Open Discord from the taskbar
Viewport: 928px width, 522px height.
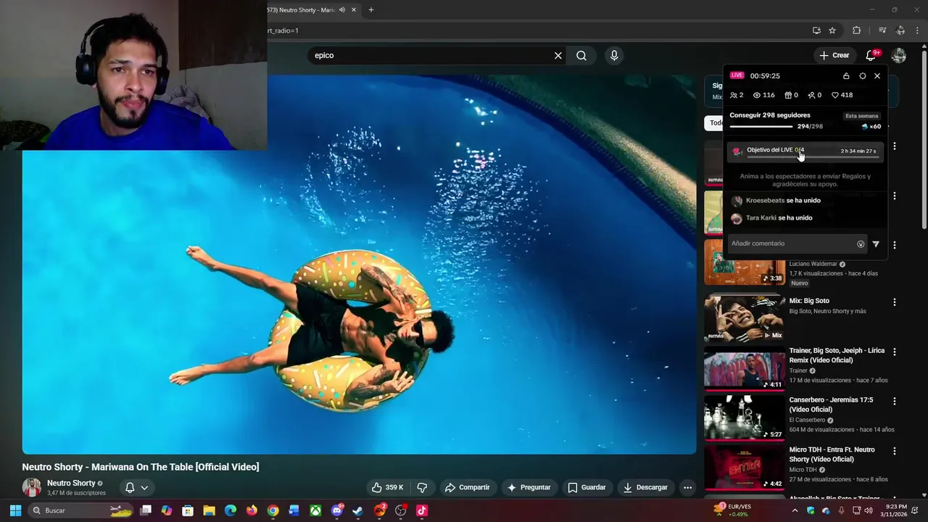point(336,510)
